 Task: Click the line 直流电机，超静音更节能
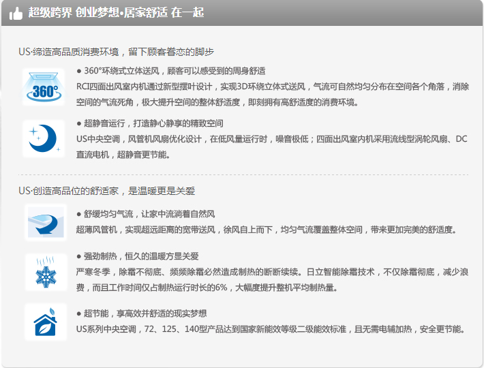pyautogui.click(x=123, y=155)
